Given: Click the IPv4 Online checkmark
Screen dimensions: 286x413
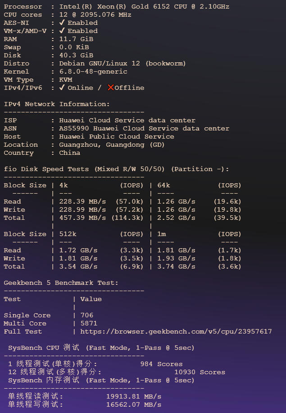Looking at the screenshot, I should pos(62,88).
